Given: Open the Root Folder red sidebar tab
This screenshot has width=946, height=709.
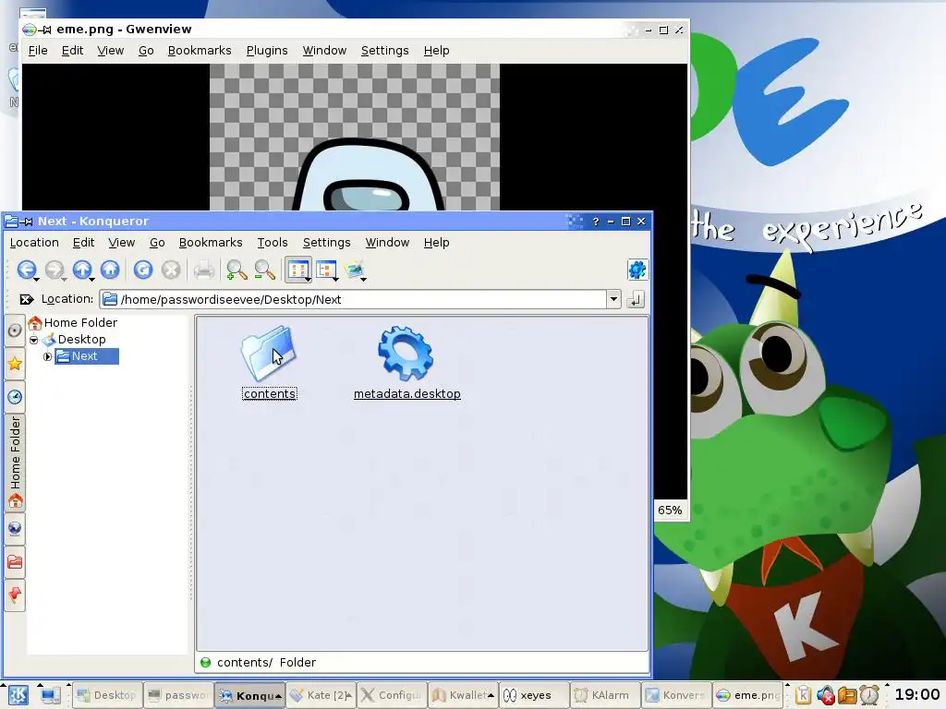Looking at the screenshot, I should (15, 562).
